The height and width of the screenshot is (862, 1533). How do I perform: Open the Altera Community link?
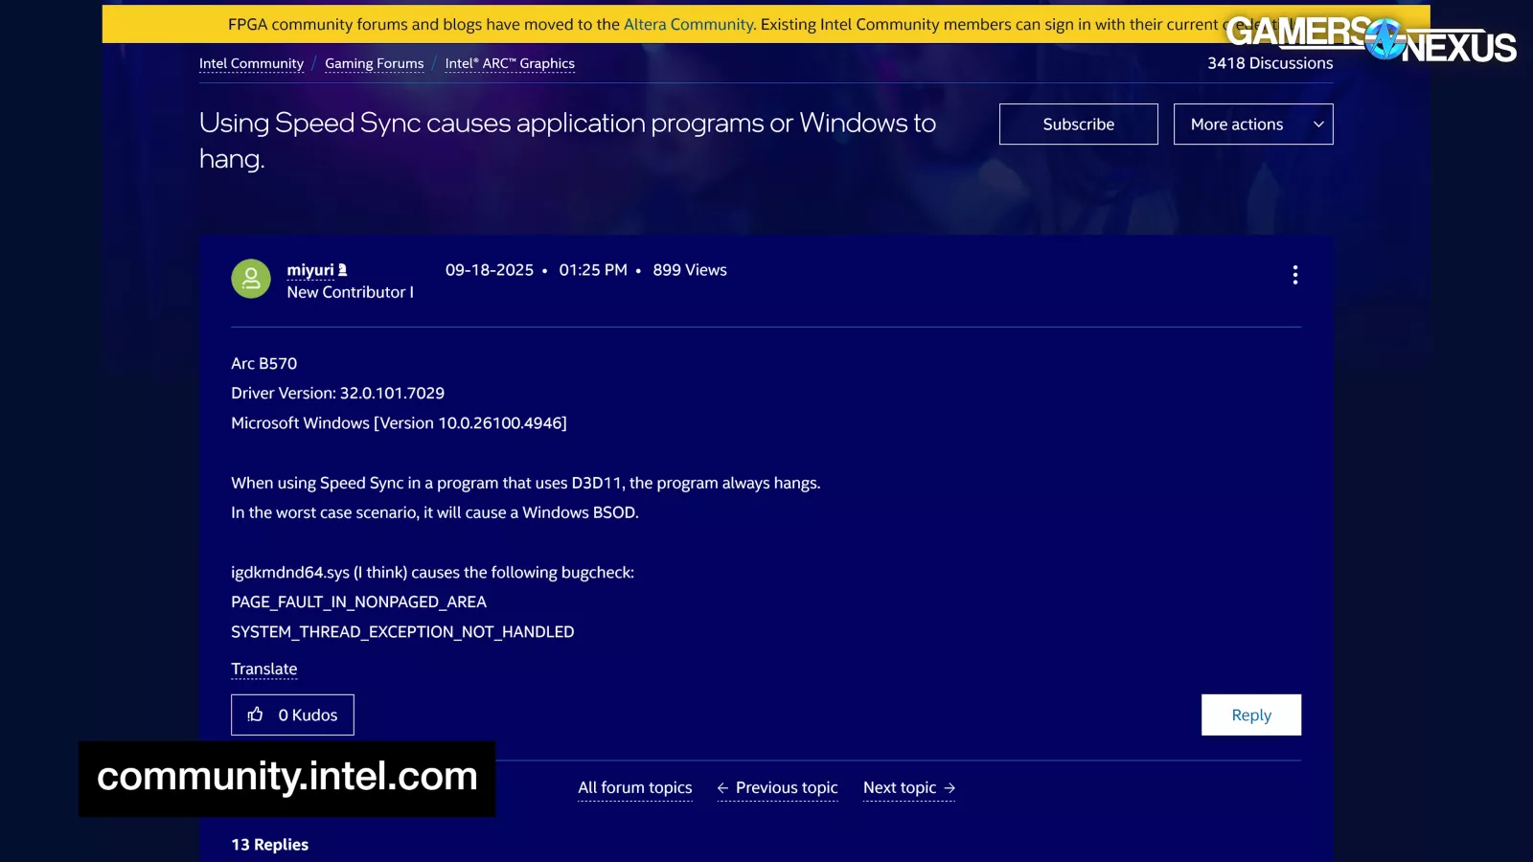pos(688,25)
